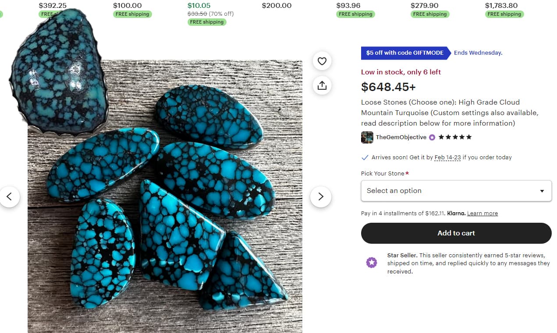Click large Star Seller icon below cart button
Screen dimensions: 557x333
click(372, 263)
